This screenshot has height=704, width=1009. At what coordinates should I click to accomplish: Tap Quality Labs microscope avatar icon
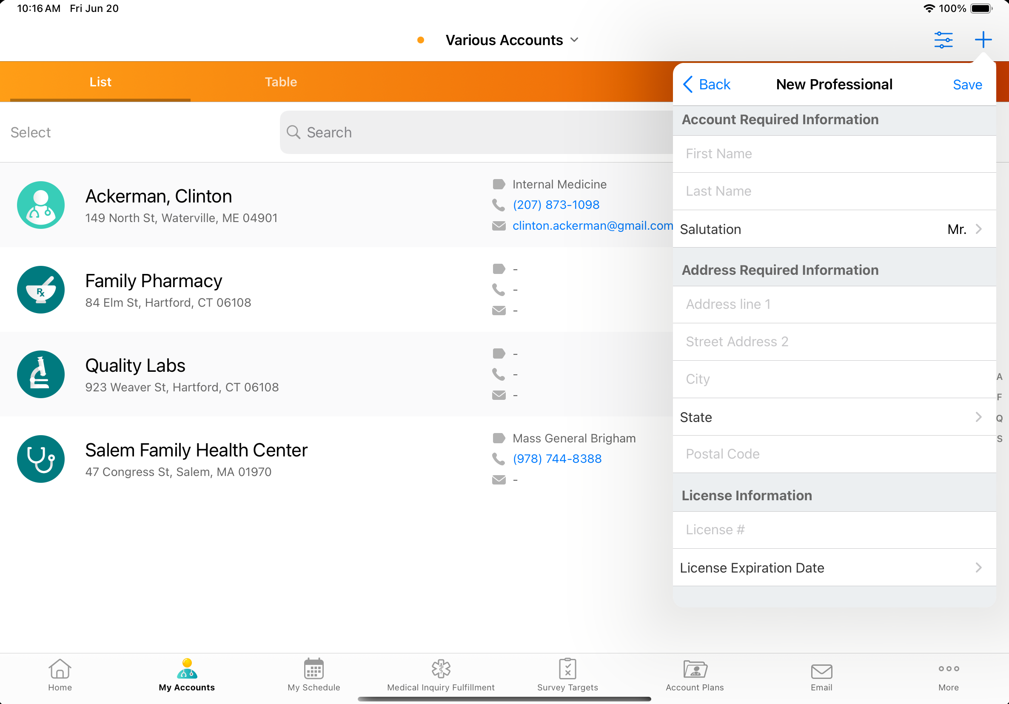[x=41, y=374]
